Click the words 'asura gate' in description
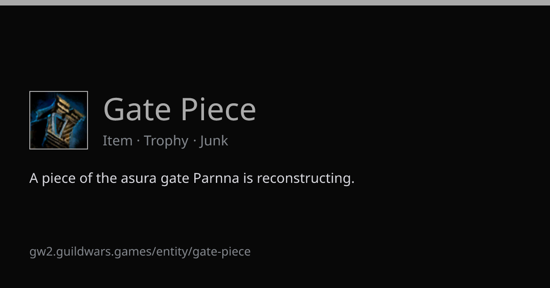Viewport: 550px width, 288px height. [x=155, y=178]
